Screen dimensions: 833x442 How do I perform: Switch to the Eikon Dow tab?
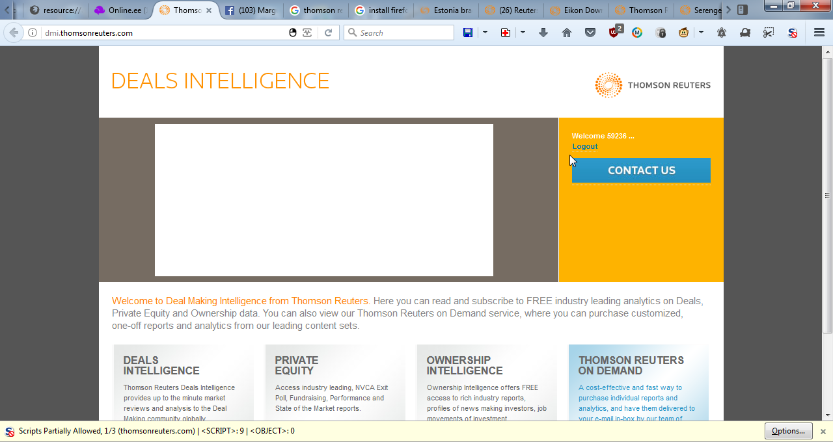click(575, 10)
